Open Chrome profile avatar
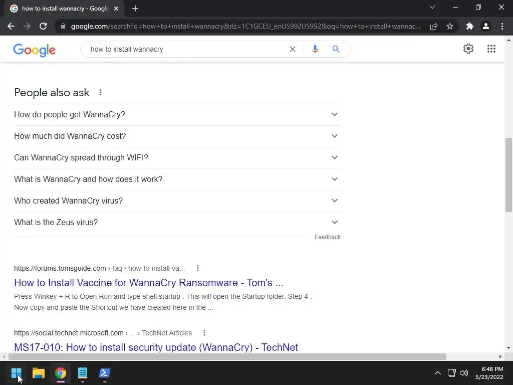 [486, 26]
